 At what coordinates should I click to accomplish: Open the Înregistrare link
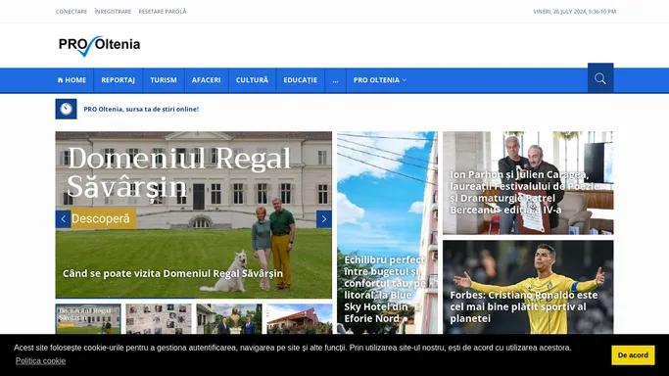113,12
